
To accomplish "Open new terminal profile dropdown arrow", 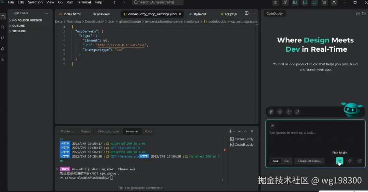I will click(x=234, y=131).
